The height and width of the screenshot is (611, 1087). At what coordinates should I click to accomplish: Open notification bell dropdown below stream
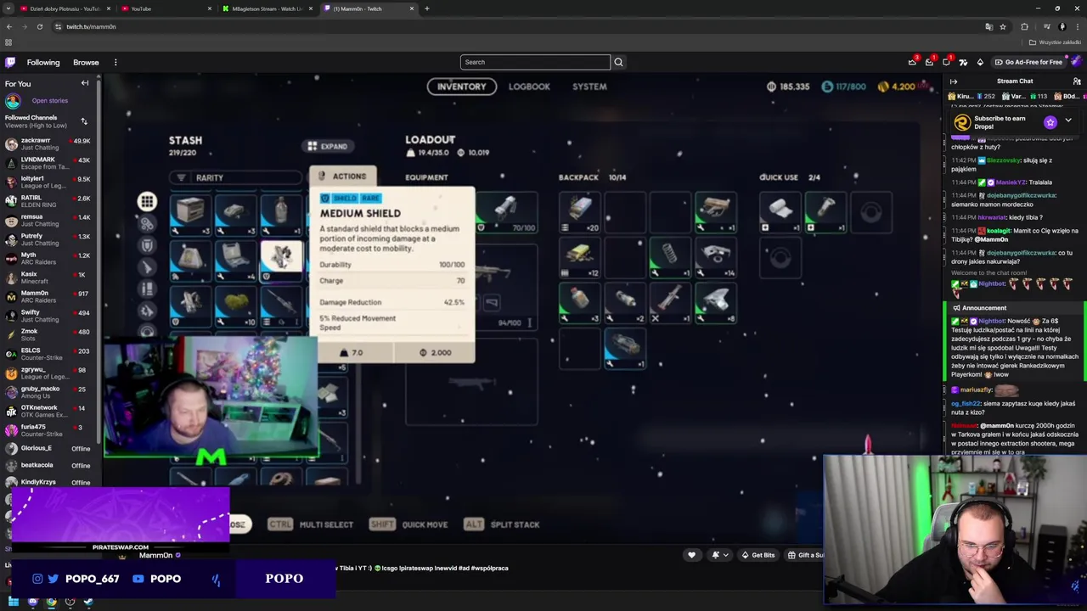pyautogui.click(x=719, y=555)
